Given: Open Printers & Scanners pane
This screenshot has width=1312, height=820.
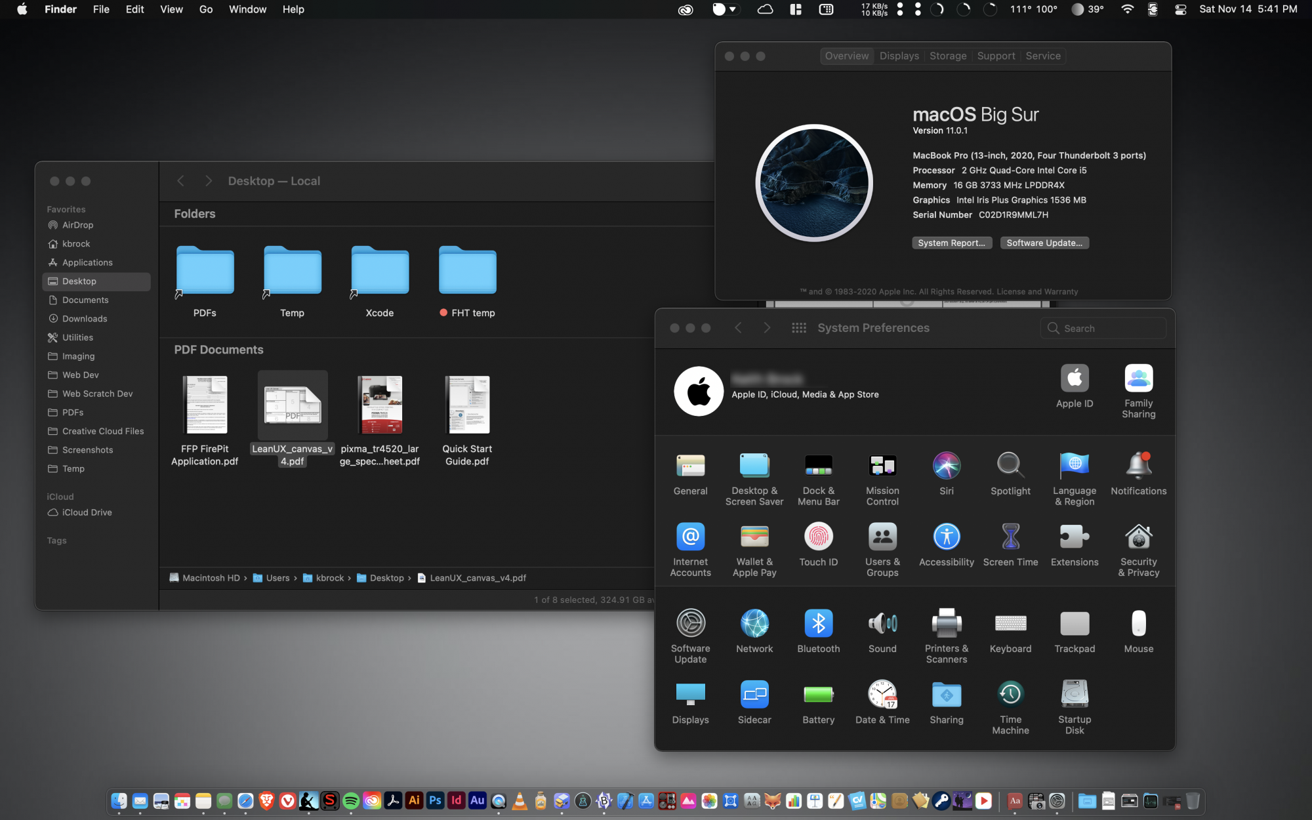Looking at the screenshot, I should [946, 624].
